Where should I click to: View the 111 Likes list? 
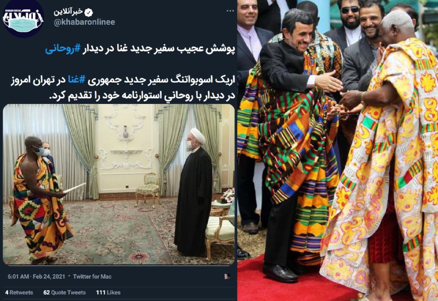coord(108,293)
